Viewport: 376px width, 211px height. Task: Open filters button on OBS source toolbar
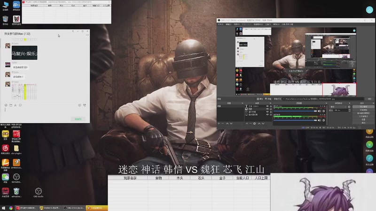[267, 99]
